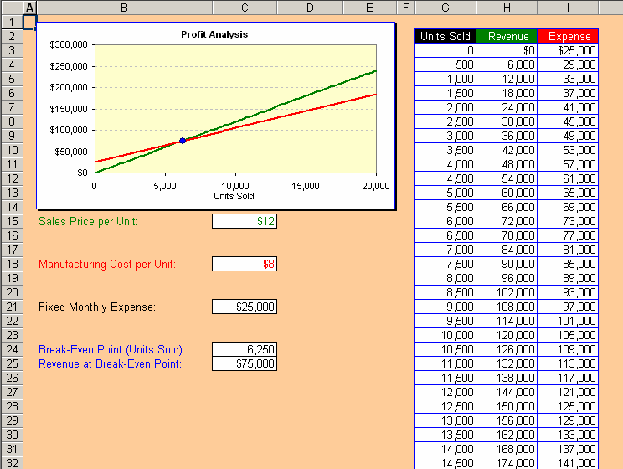623x469 pixels.
Task: Select the 6,250 Break-Even Point cell
Action: click(245, 349)
